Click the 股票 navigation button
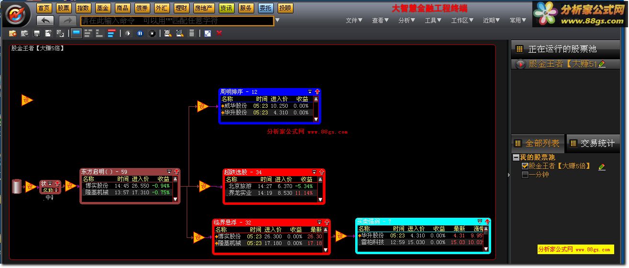The height and width of the screenshot is (268, 629). (x=64, y=8)
